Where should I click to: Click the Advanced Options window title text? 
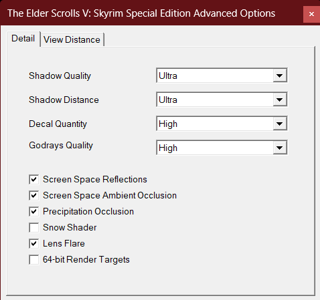pyautogui.click(x=141, y=13)
